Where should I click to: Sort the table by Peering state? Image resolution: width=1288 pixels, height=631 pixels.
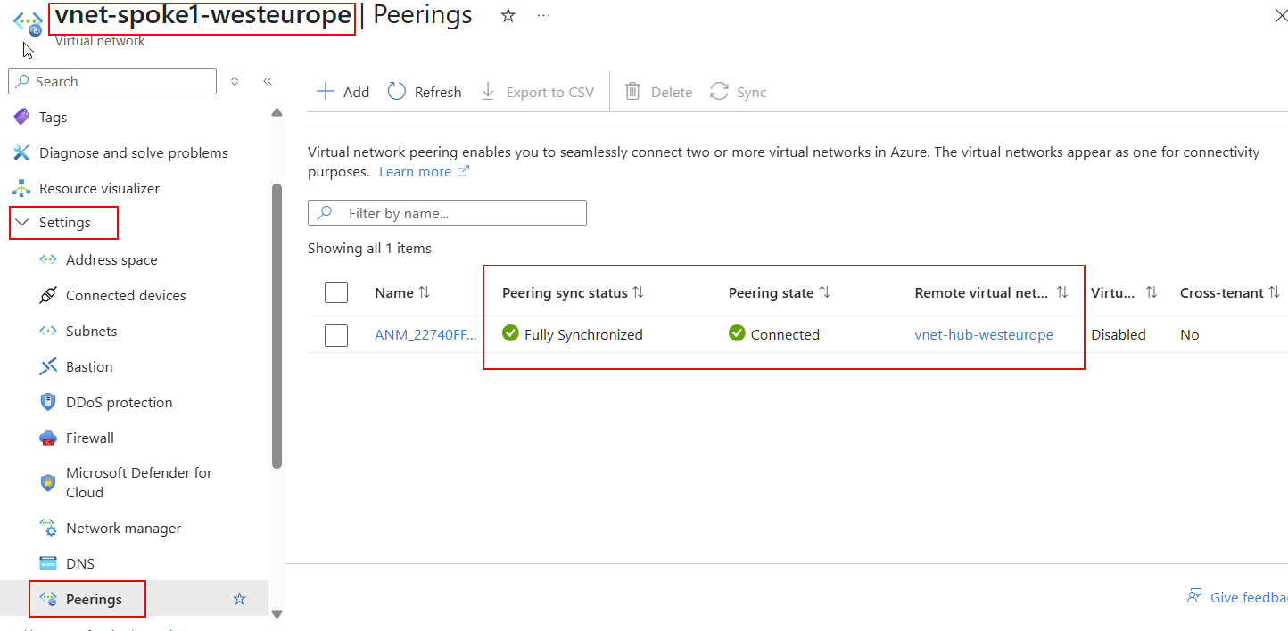(825, 291)
